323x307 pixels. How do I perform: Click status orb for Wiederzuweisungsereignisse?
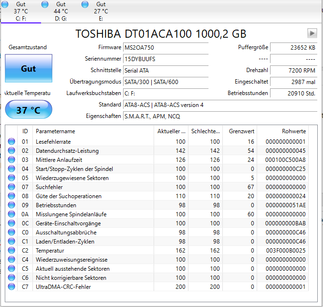click(11, 259)
